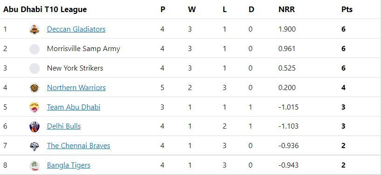Click the Pts column header

[347, 9]
